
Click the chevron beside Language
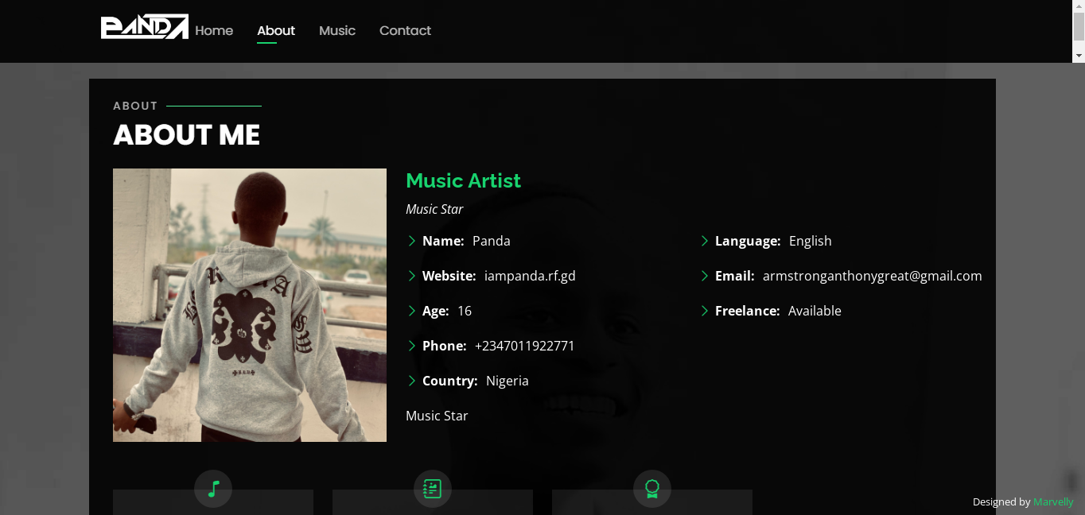tap(705, 241)
